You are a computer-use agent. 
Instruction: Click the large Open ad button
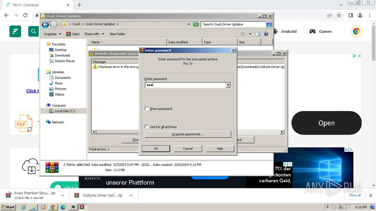pyautogui.click(x=326, y=123)
